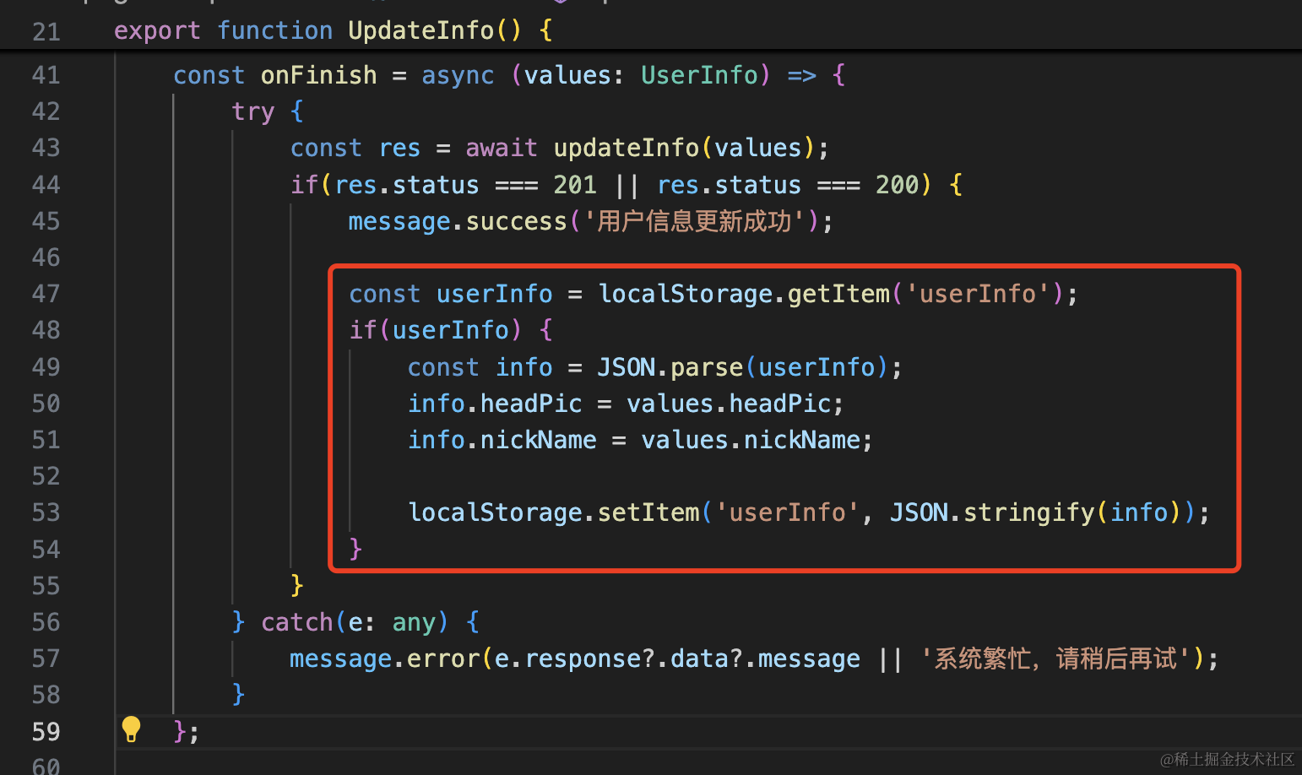Viewport: 1302px width, 775px height.
Task: Place cursor on onFinish constant name
Action: click(318, 75)
